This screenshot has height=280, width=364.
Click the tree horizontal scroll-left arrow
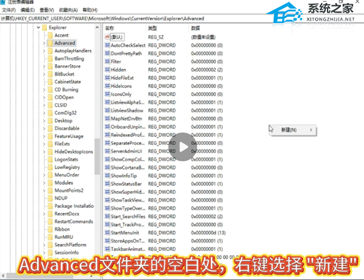(3, 276)
